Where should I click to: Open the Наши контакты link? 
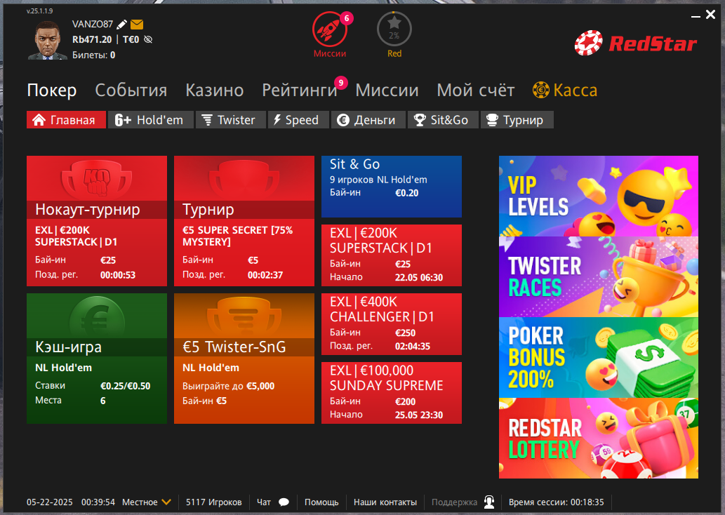(385, 502)
